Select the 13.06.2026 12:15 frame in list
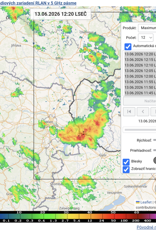Screen dimensions: 156x231 pyautogui.click(x=140, y=60)
